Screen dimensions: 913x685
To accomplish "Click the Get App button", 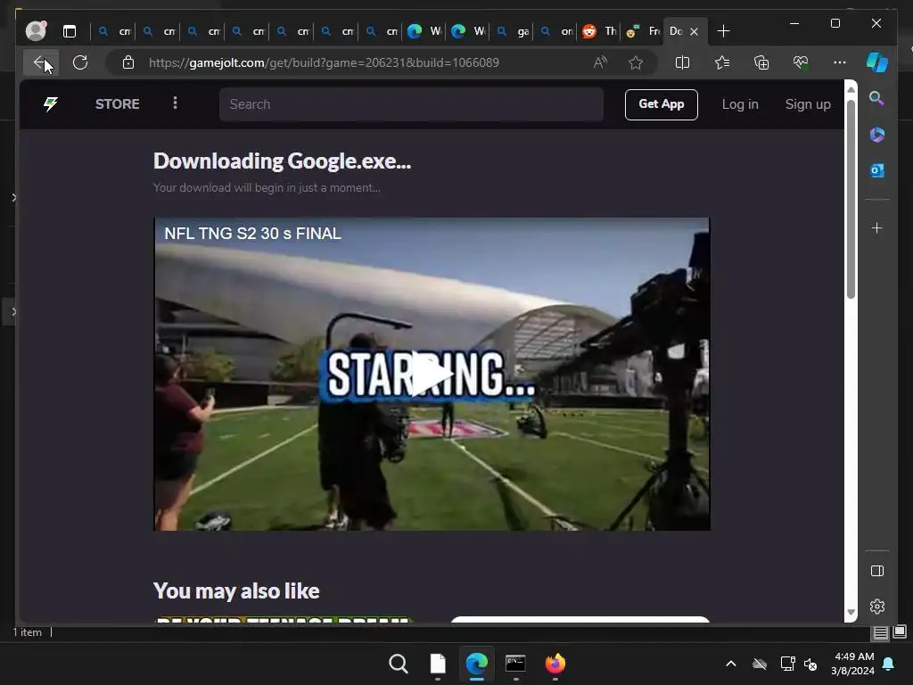I will (x=661, y=104).
